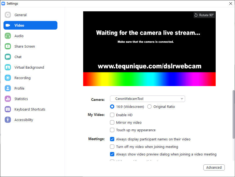The height and width of the screenshot is (177, 235).
Task: Select Recording settings
Action: click(23, 78)
